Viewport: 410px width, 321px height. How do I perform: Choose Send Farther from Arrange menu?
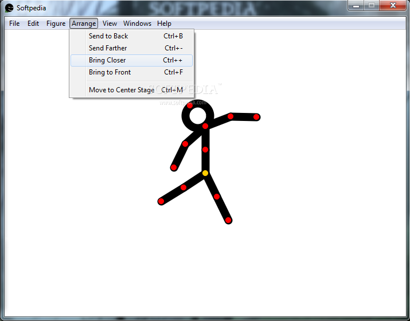(x=131, y=48)
